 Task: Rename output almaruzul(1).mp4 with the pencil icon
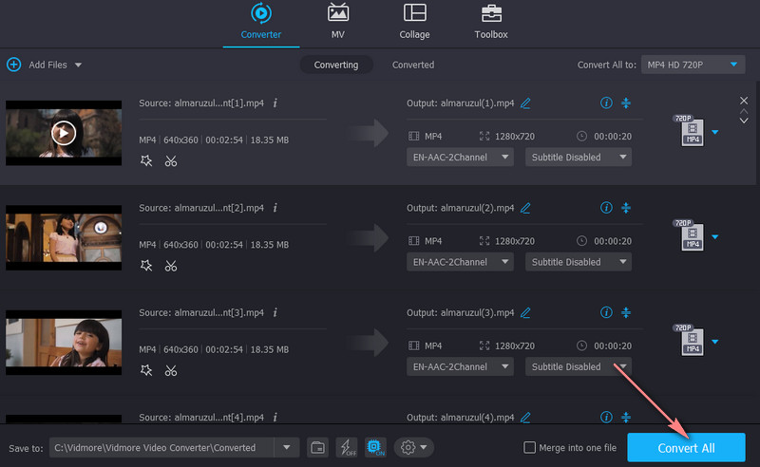point(525,103)
